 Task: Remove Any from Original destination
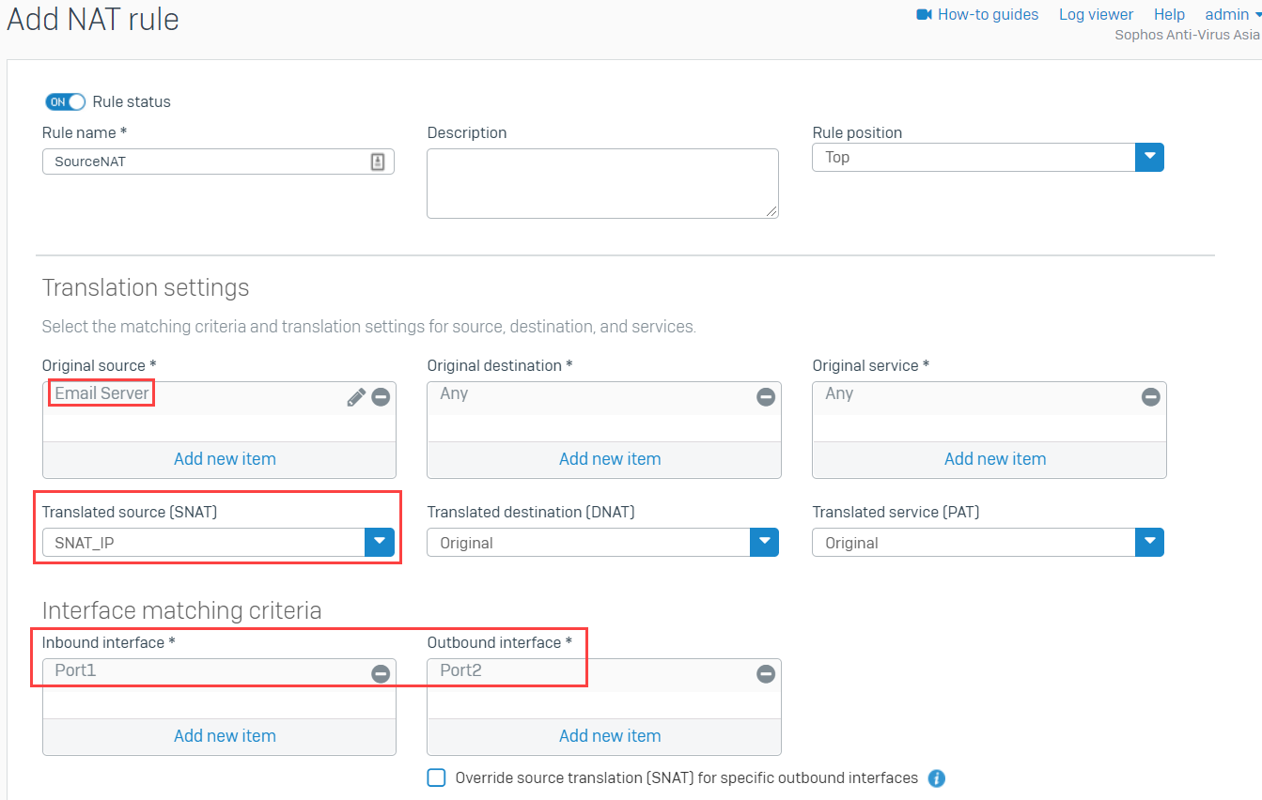tap(765, 396)
